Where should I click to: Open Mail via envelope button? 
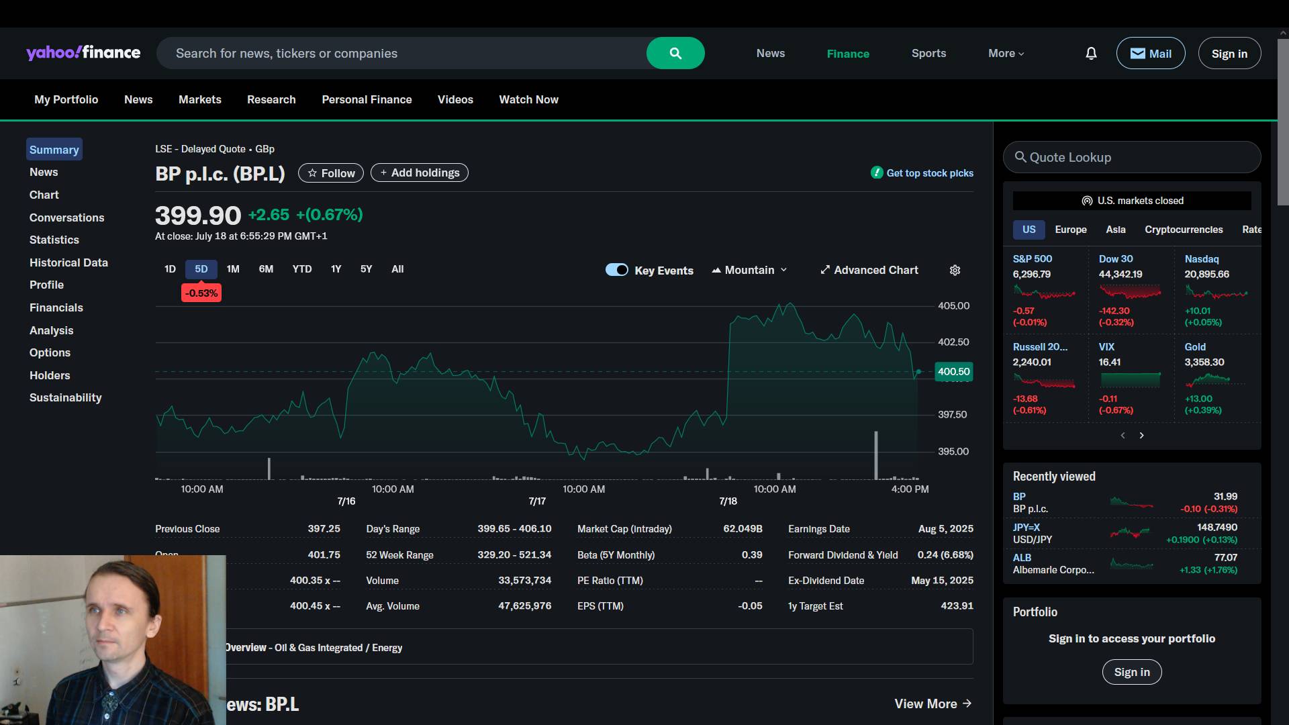(1150, 53)
